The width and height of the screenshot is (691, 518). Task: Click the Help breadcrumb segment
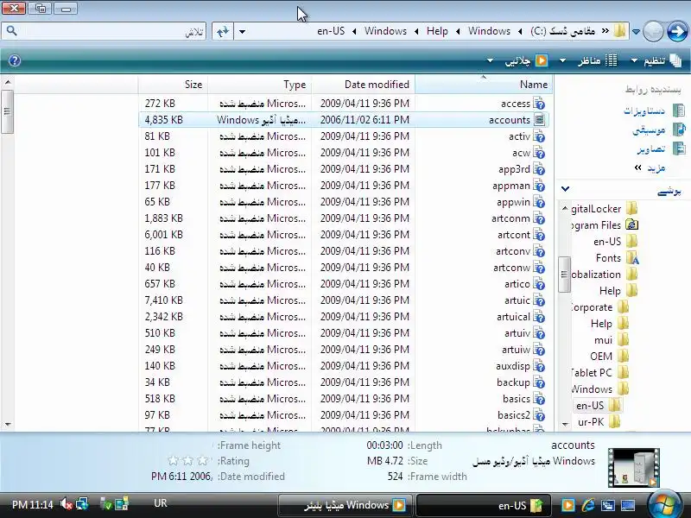pos(437,31)
